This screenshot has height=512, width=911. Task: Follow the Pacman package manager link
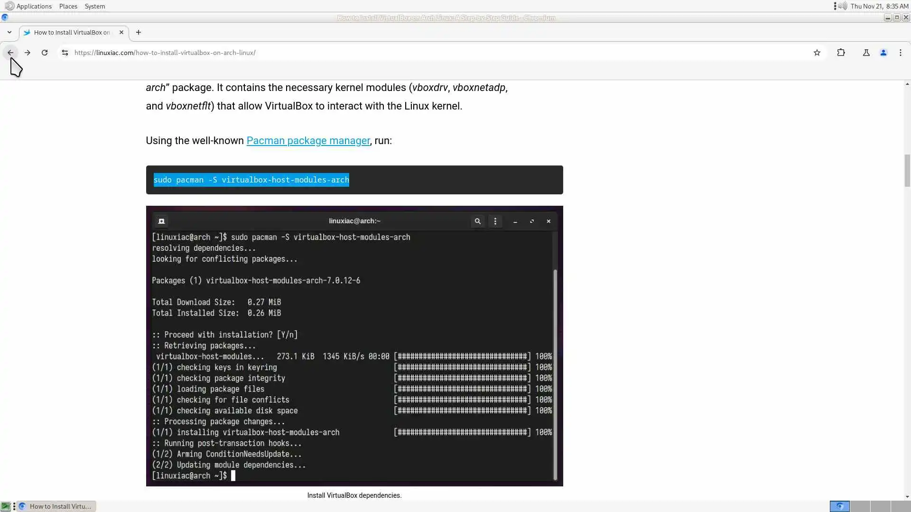tap(308, 141)
